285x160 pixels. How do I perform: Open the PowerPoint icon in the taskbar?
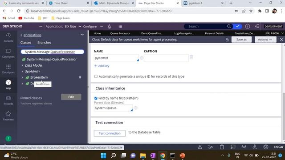182,156
